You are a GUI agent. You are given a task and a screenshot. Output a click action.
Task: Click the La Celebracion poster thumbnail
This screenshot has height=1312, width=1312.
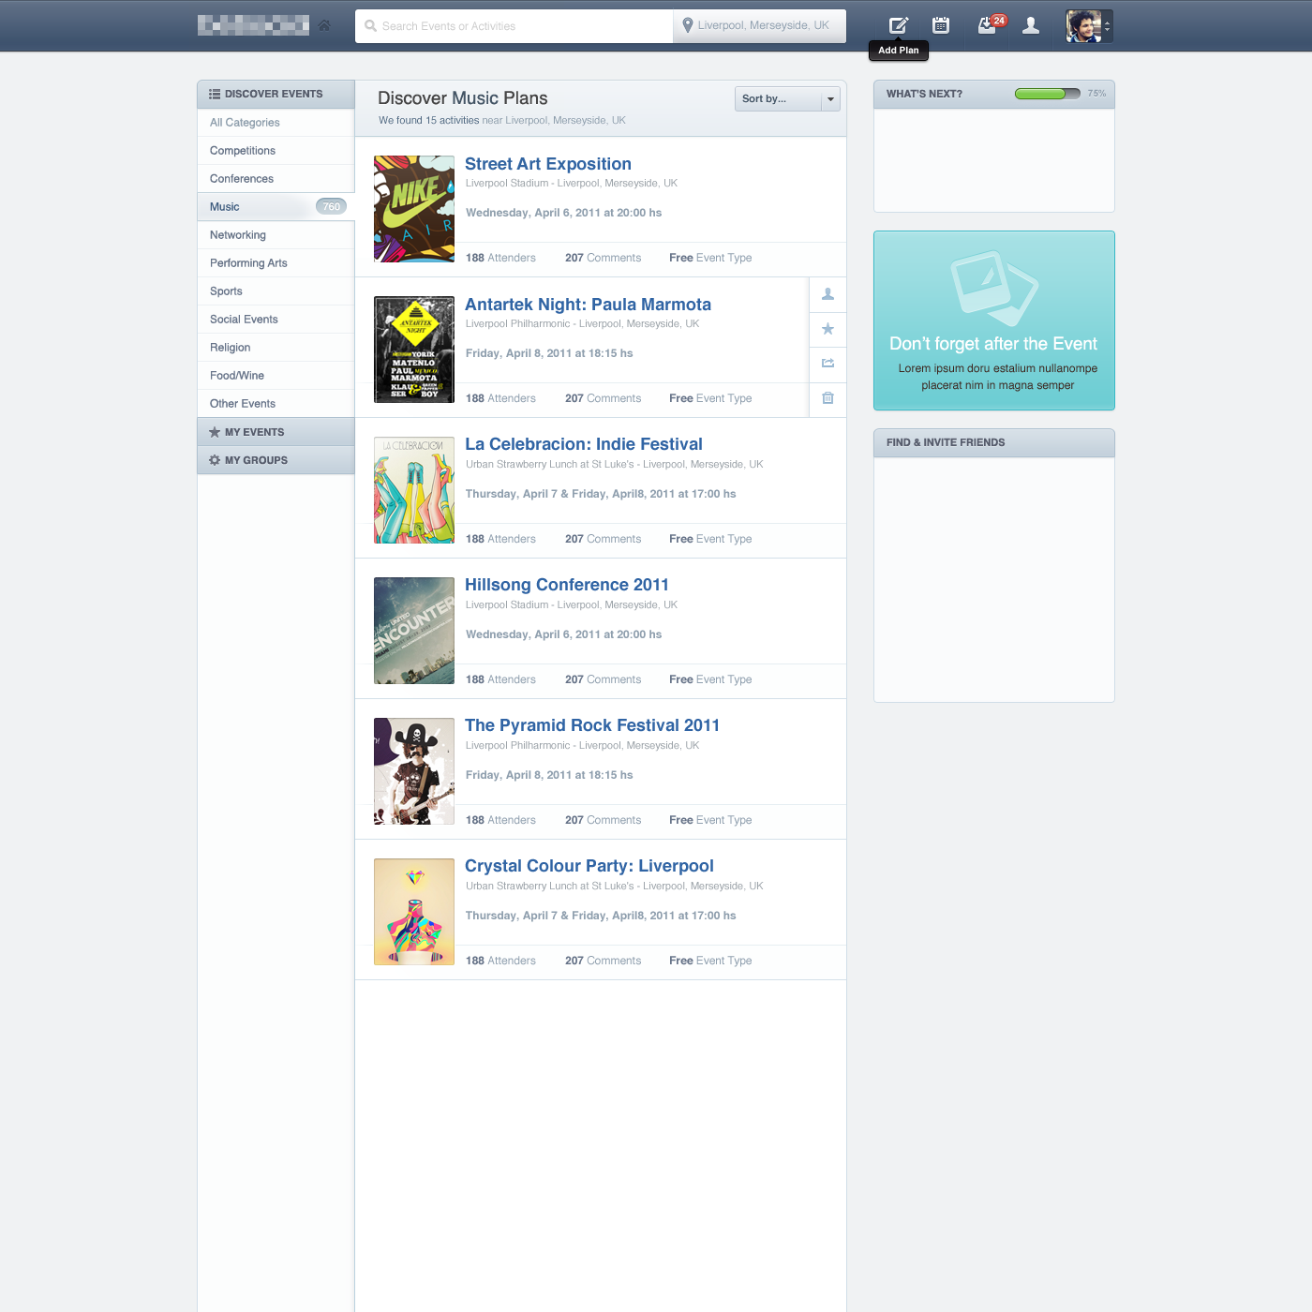tap(414, 490)
